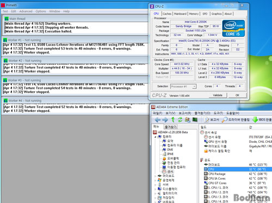
Task: Click the AIDA64 back arrow icon
Action: click(x=158, y=120)
